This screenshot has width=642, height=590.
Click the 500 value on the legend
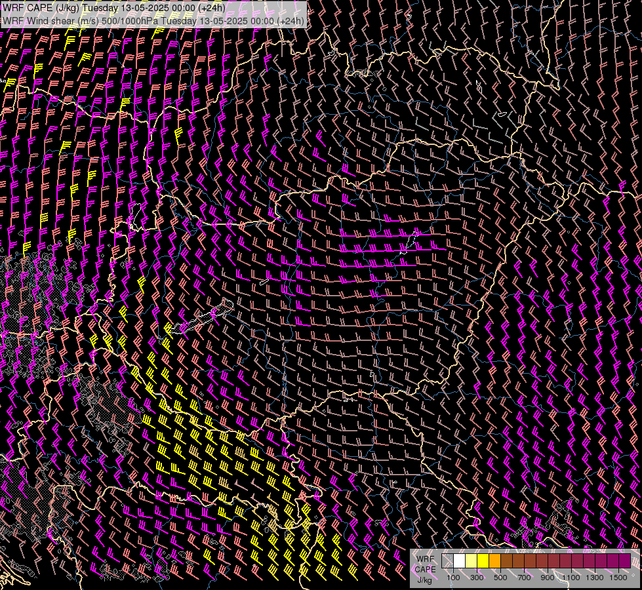pos(500,578)
